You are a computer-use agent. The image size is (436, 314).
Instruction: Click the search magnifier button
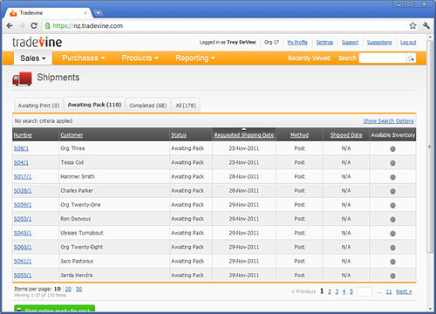point(411,58)
